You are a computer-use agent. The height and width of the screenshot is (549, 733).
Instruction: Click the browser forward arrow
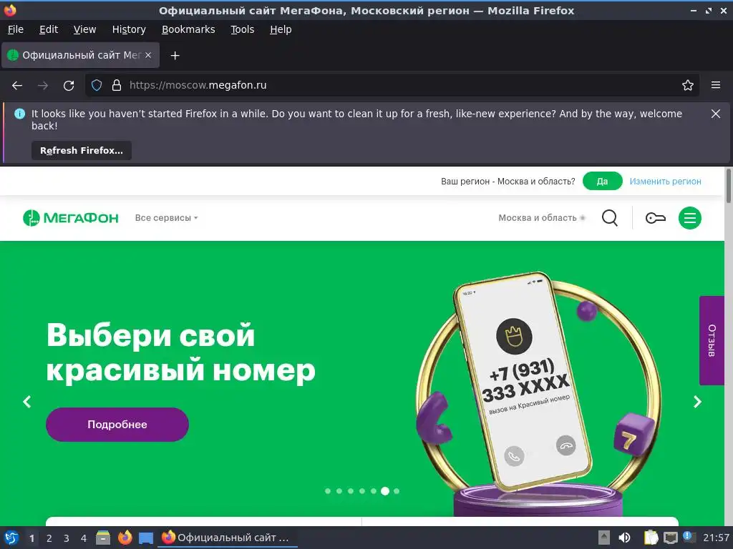point(43,86)
